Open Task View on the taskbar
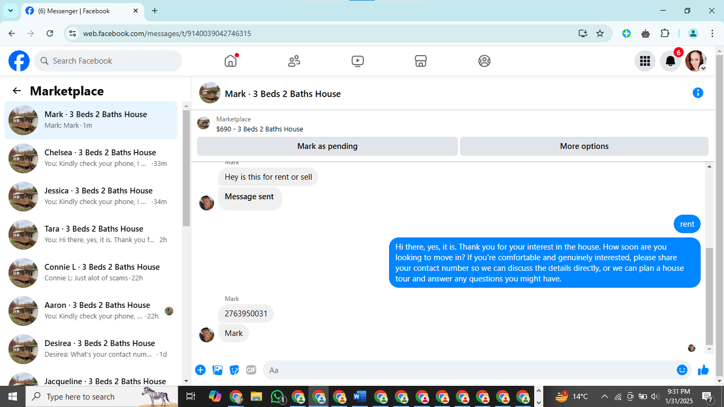Viewport: 724px width, 407px height. (x=191, y=396)
